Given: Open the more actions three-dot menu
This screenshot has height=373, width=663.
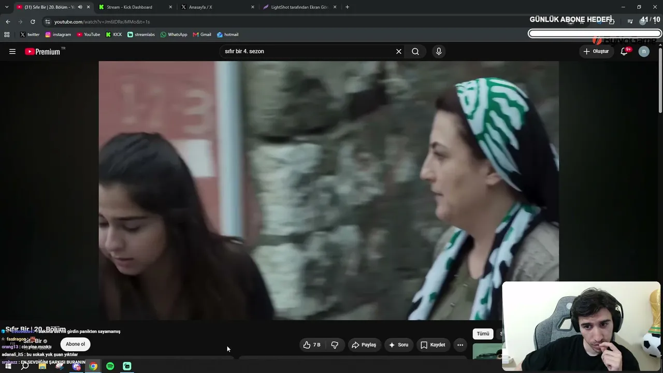Looking at the screenshot, I should (460, 345).
